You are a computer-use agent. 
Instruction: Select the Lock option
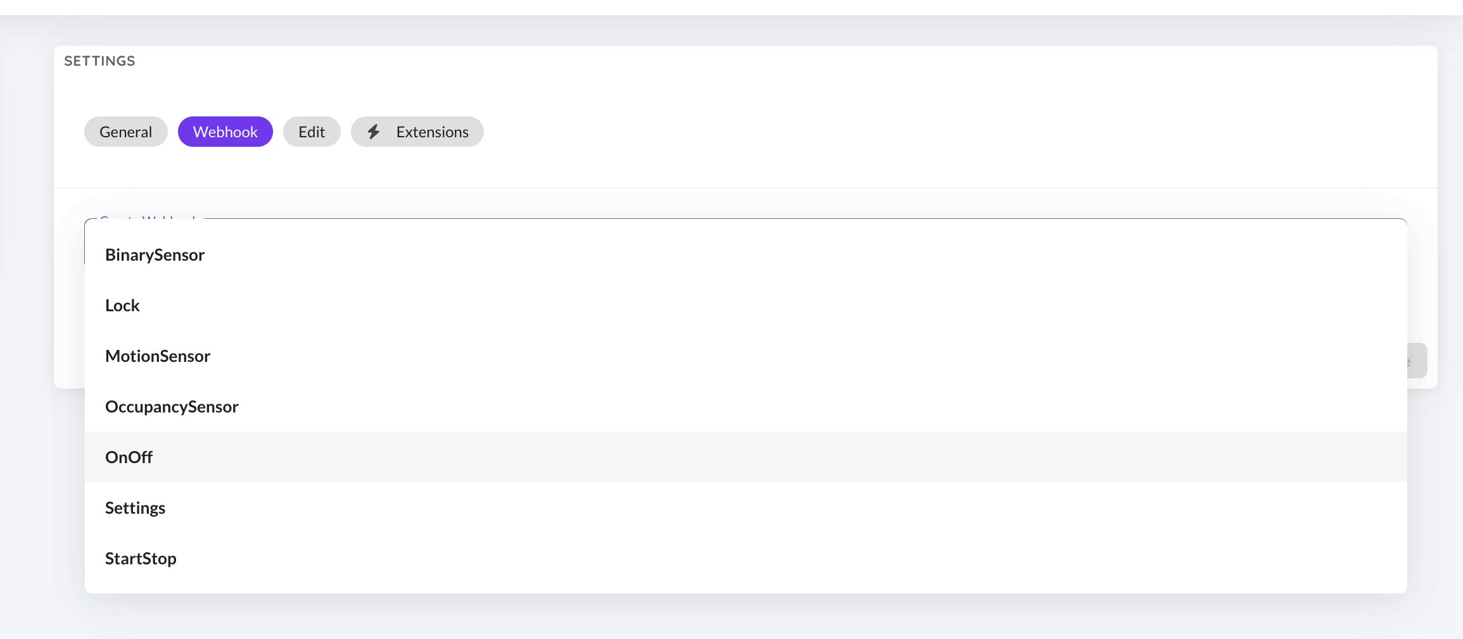[x=122, y=305]
